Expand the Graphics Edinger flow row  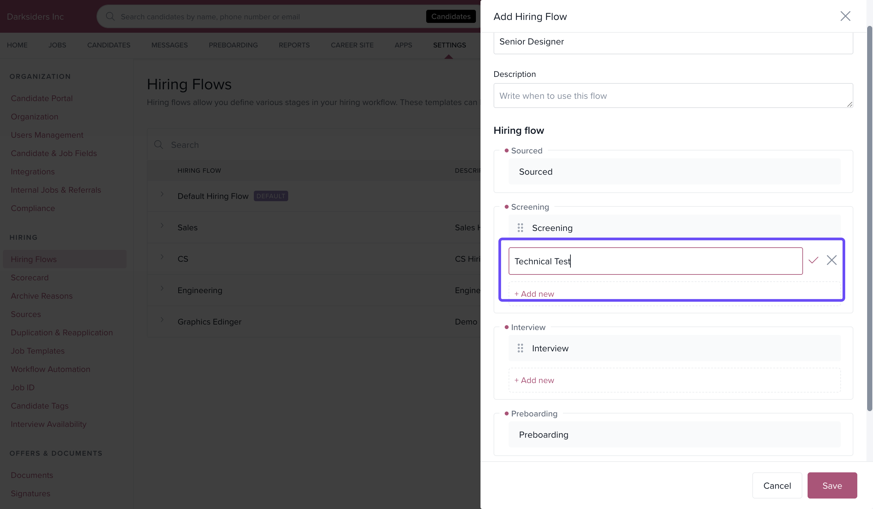pyautogui.click(x=162, y=320)
